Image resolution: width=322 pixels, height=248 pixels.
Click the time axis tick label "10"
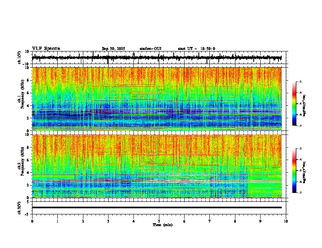point(286,221)
